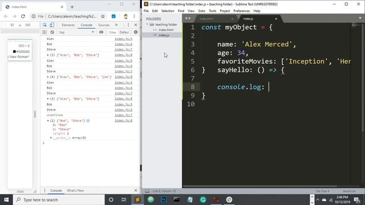This screenshot has width=365, height=205.
Task: Close the DevTools panel
Action: [136, 25]
